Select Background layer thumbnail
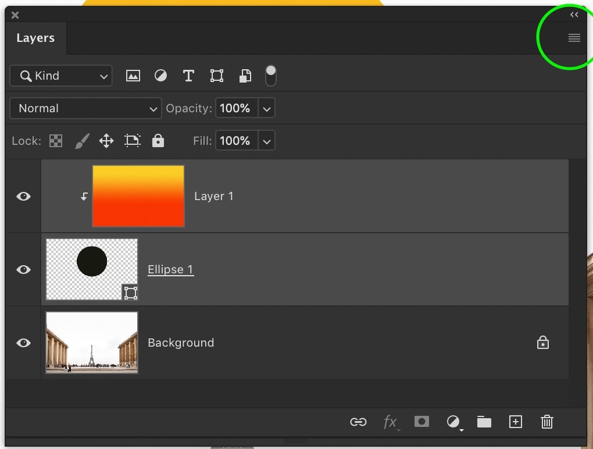 point(92,343)
